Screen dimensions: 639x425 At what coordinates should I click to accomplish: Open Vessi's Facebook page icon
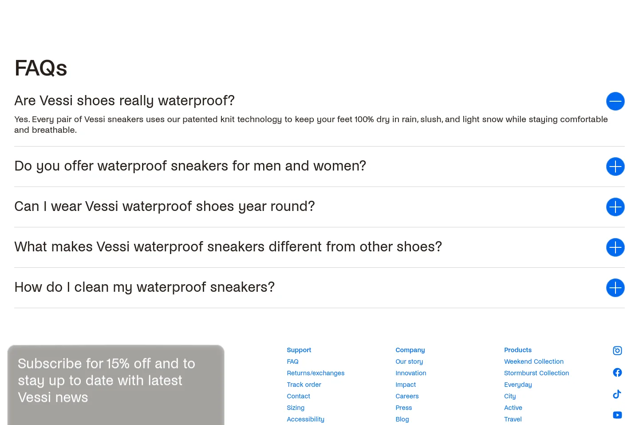pyautogui.click(x=617, y=373)
